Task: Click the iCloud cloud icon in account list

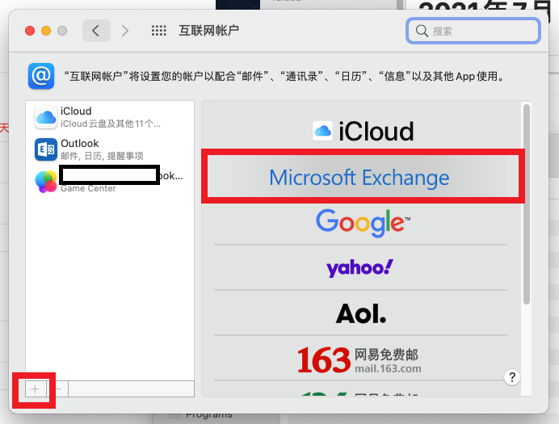Action: pyautogui.click(x=45, y=117)
